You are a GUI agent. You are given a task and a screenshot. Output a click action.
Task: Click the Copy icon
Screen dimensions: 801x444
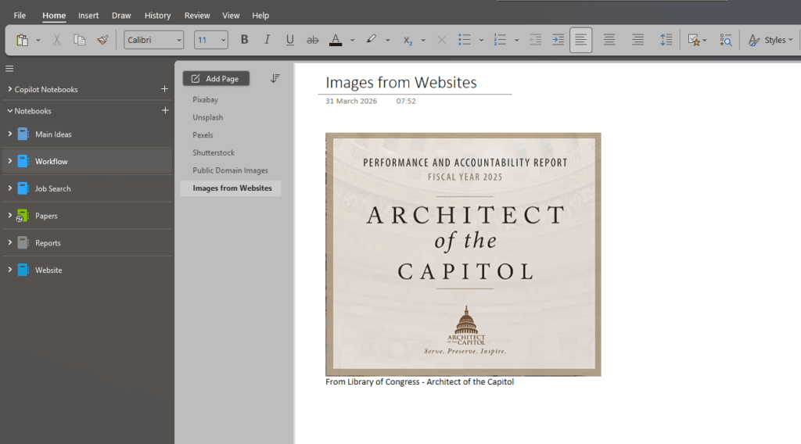click(79, 40)
